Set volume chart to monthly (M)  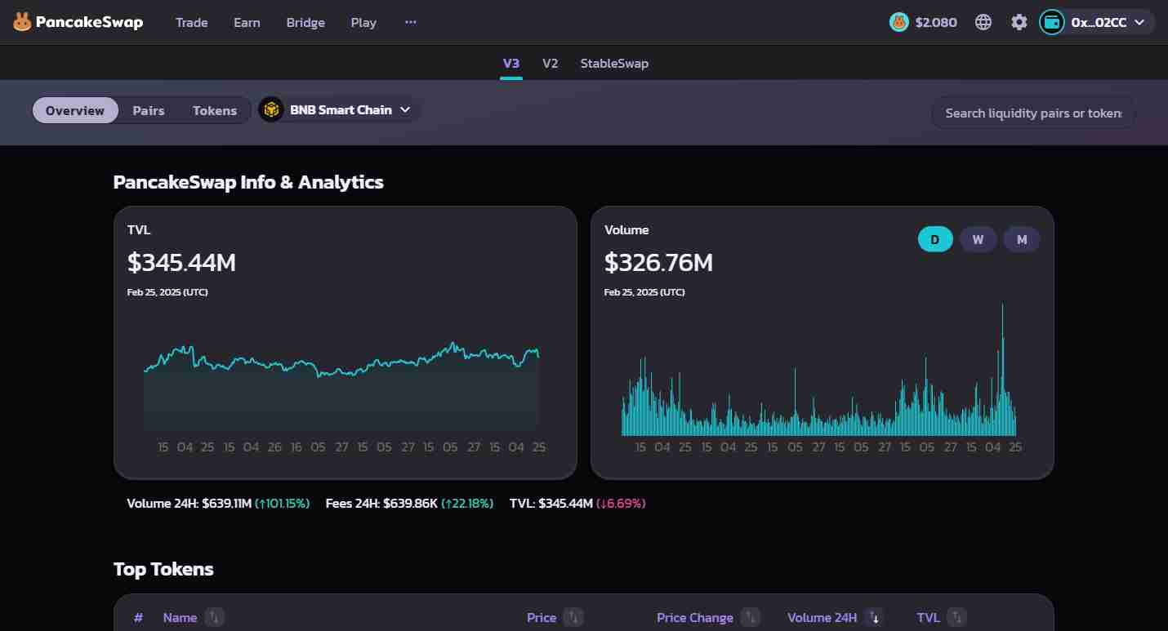coord(1022,239)
